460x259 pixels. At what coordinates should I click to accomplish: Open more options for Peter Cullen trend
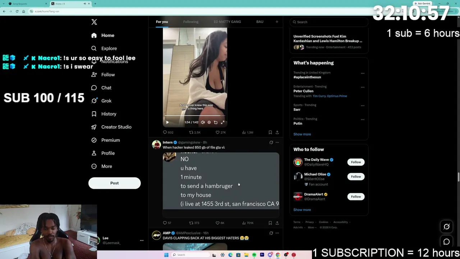click(x=363, y=87)
